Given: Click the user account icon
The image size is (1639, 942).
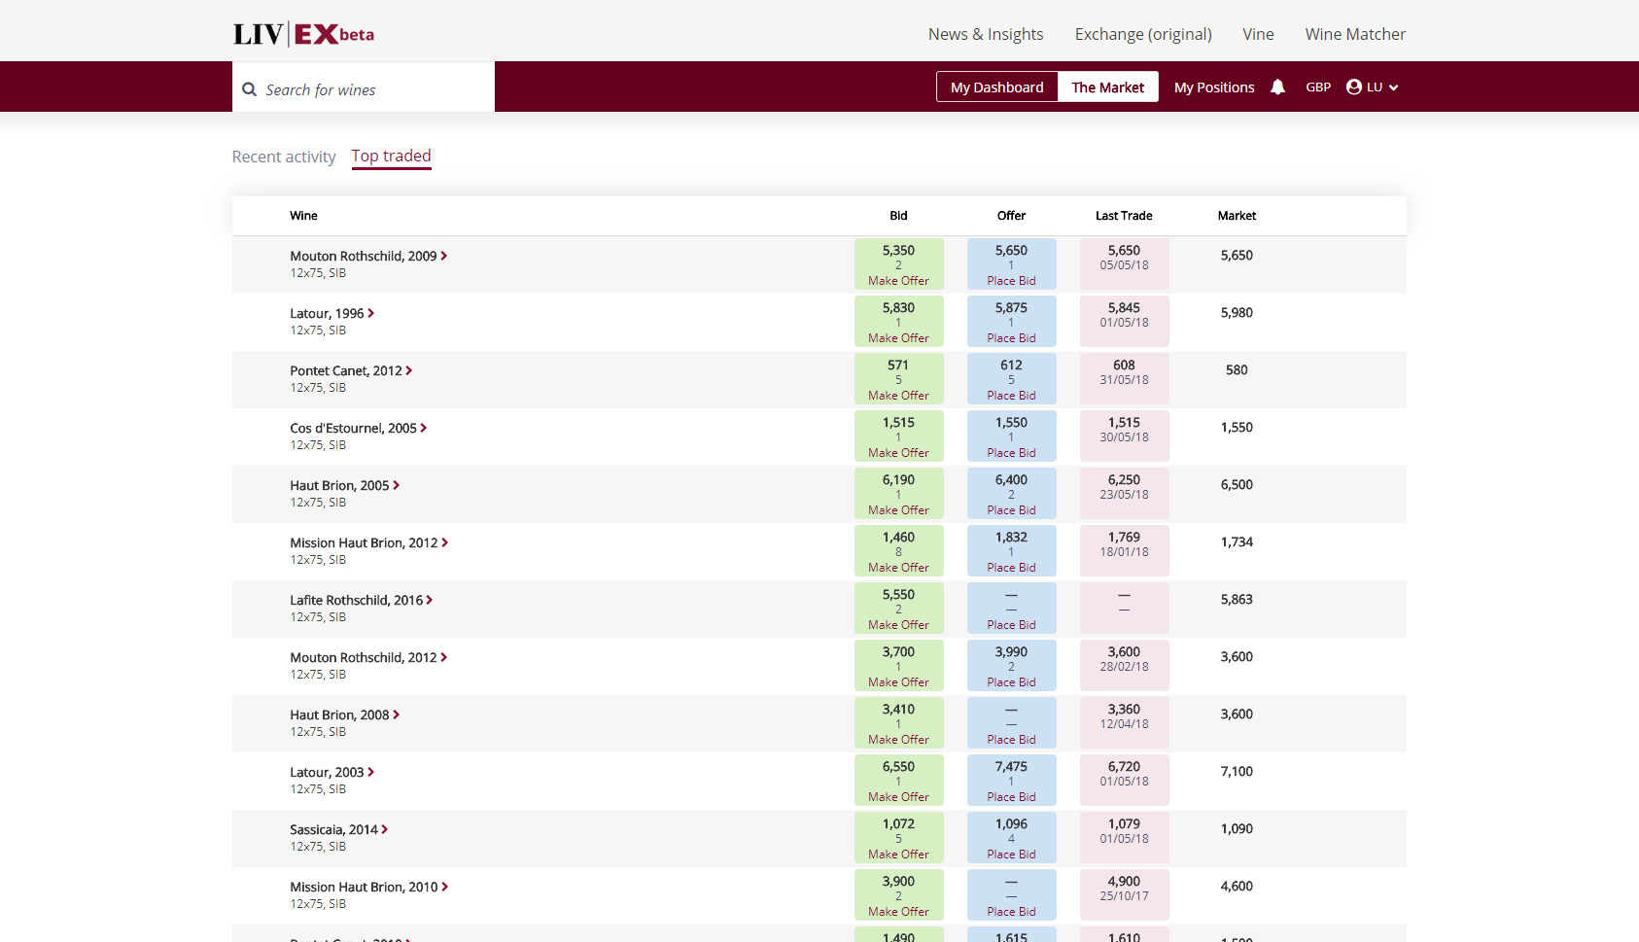Looking at the screenshot, I should [1354, 87].
